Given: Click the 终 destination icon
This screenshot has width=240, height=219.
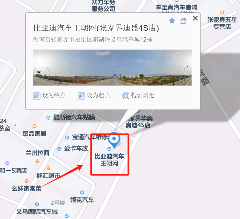Looking at the screenshot, I should tap(37, 96).
